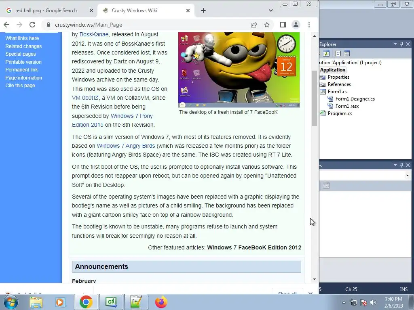Click the grayed-out forward arrow in Chrome
Screen dimensions: 414x310
click(19, 25)
